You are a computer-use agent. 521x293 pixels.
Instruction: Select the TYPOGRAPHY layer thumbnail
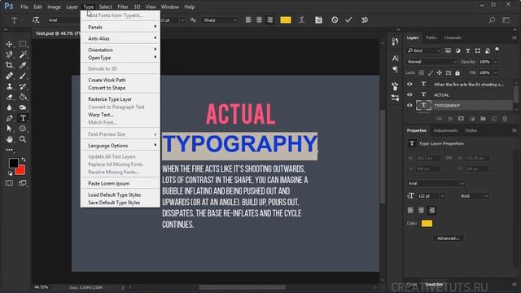pyautogui.click(x=423, y=105)
